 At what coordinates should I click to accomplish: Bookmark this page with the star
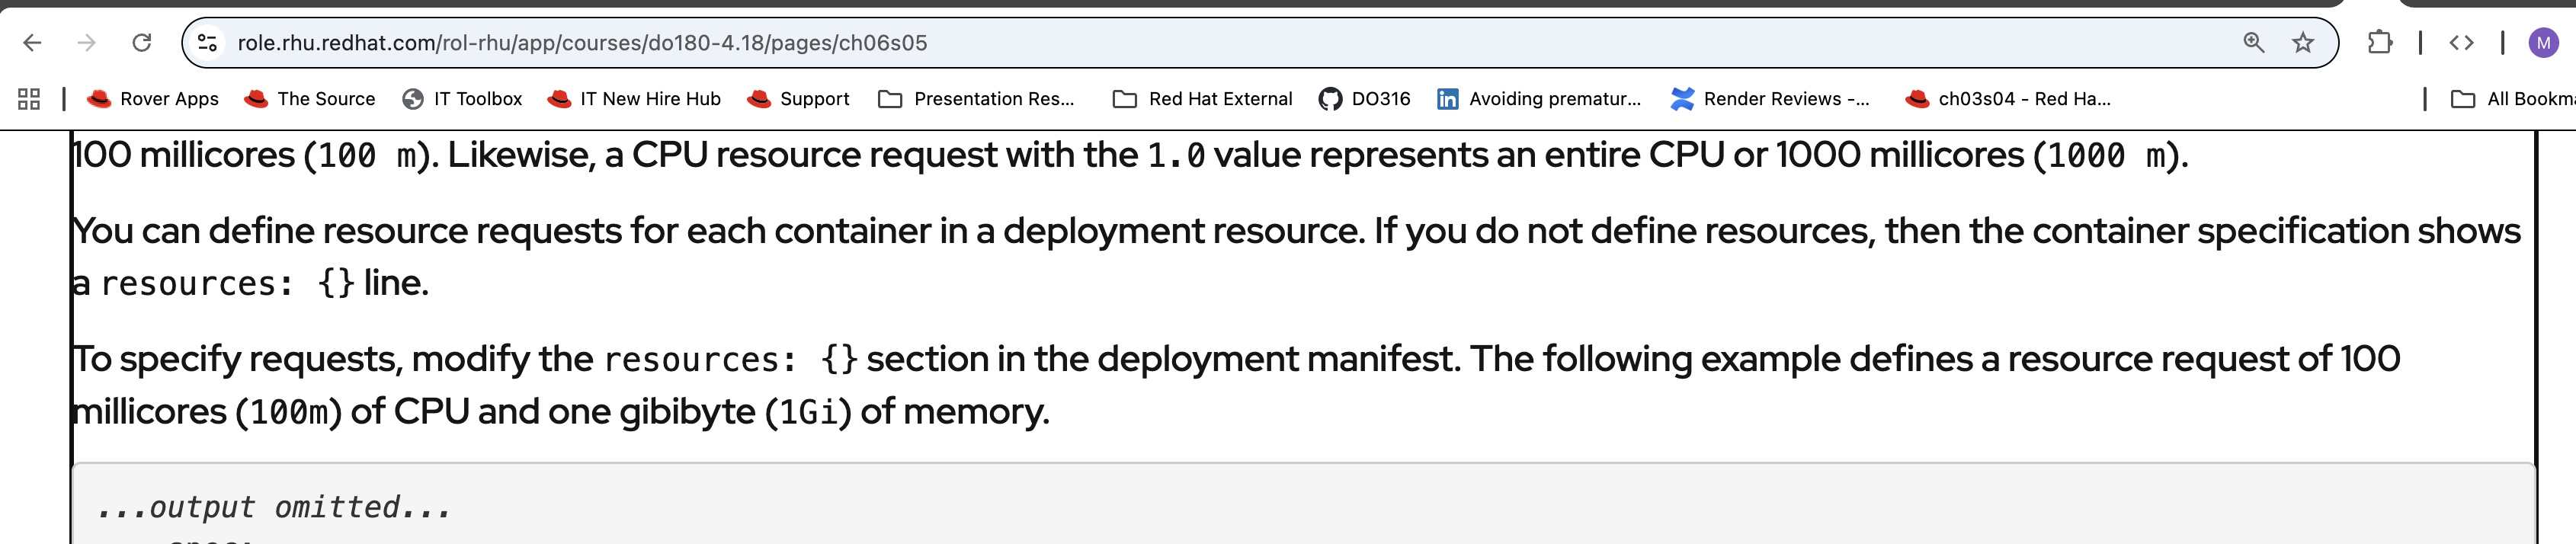(x=2303, y=43)
